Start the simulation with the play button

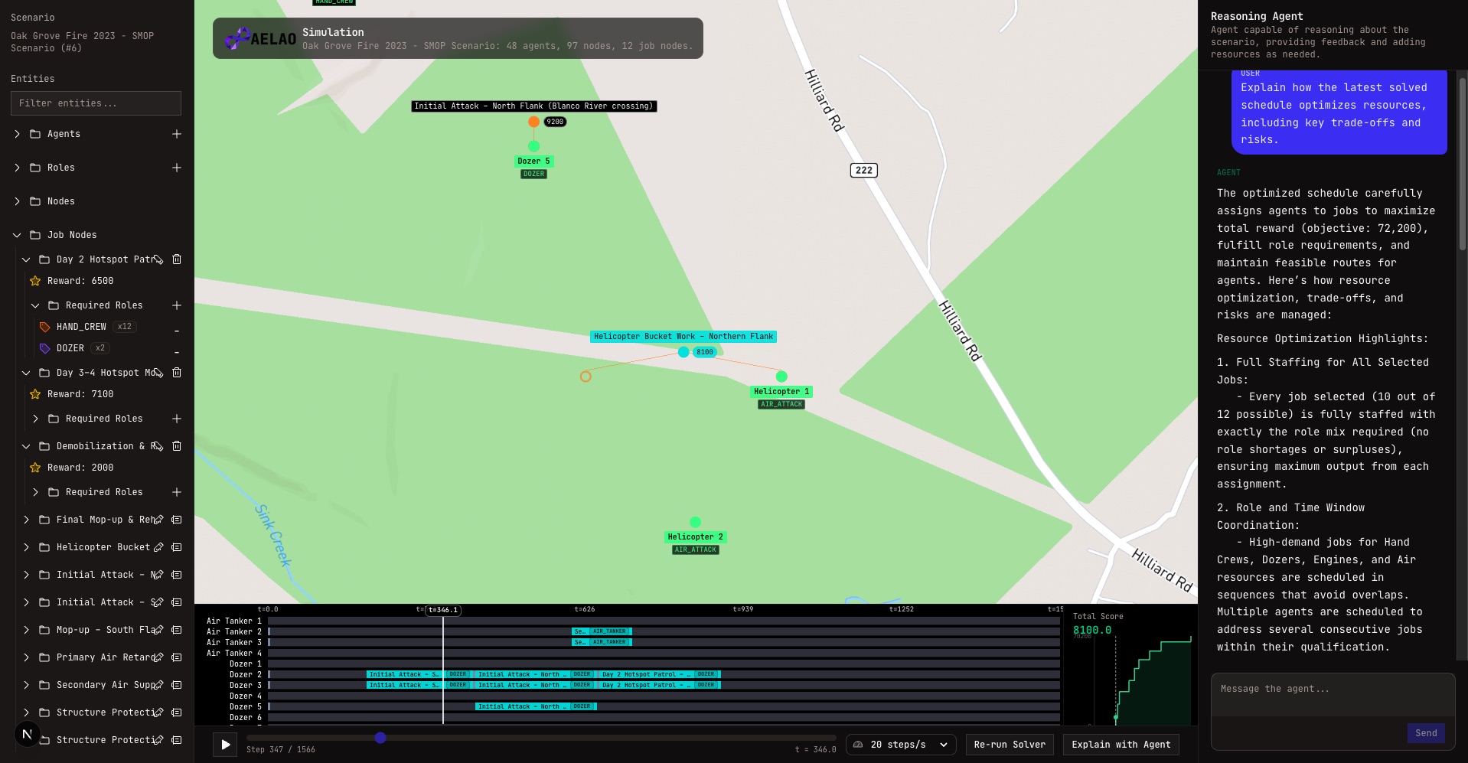(225, 744)
